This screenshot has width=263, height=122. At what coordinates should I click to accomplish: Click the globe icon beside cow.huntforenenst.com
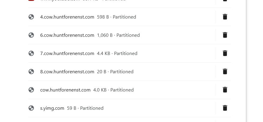pyautogui.click(x=31, y=90)
